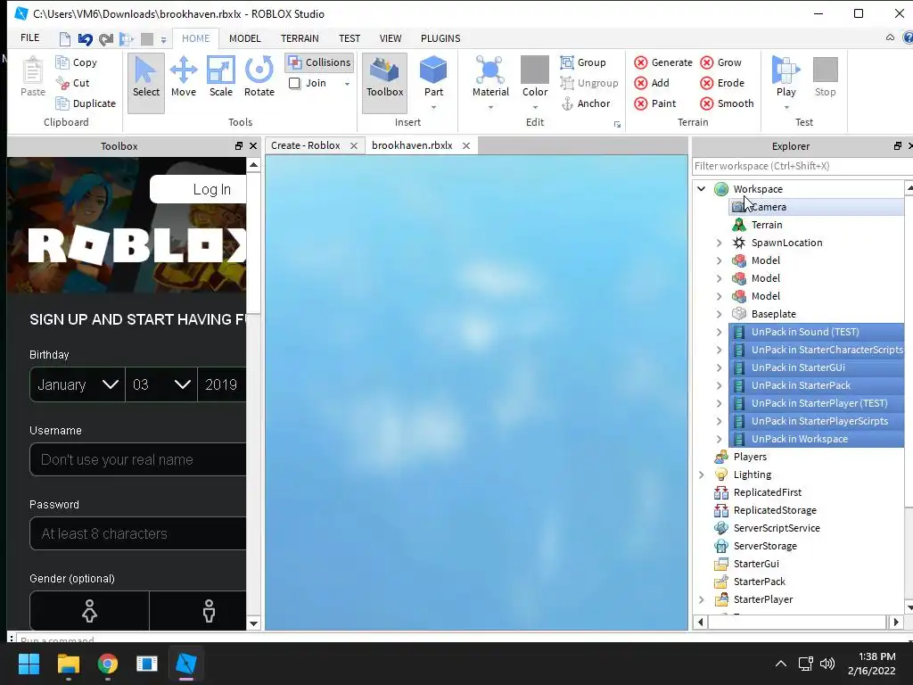Open Windows Start menu

(x=29, y=664)
